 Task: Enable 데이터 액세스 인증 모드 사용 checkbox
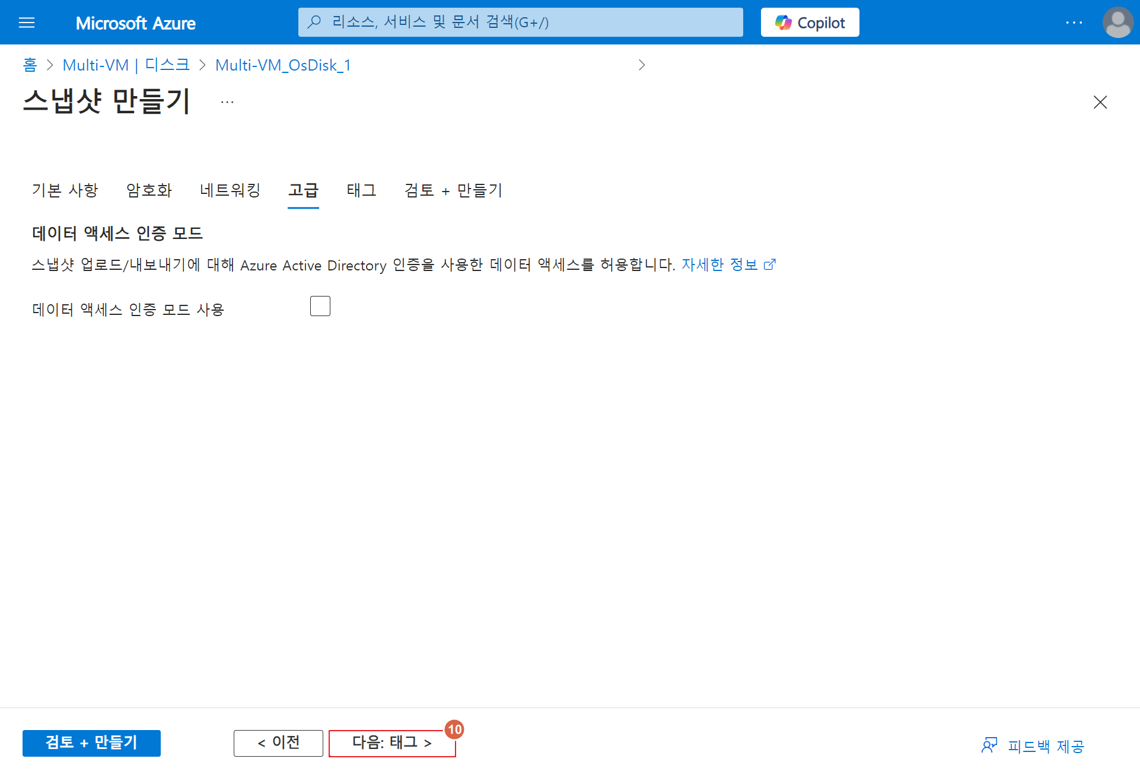320,306
